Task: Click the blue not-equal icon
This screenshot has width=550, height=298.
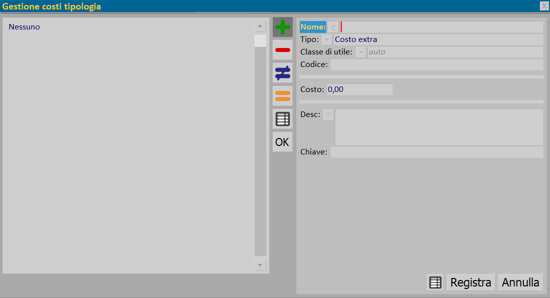Action: click(x=282, y=73)
